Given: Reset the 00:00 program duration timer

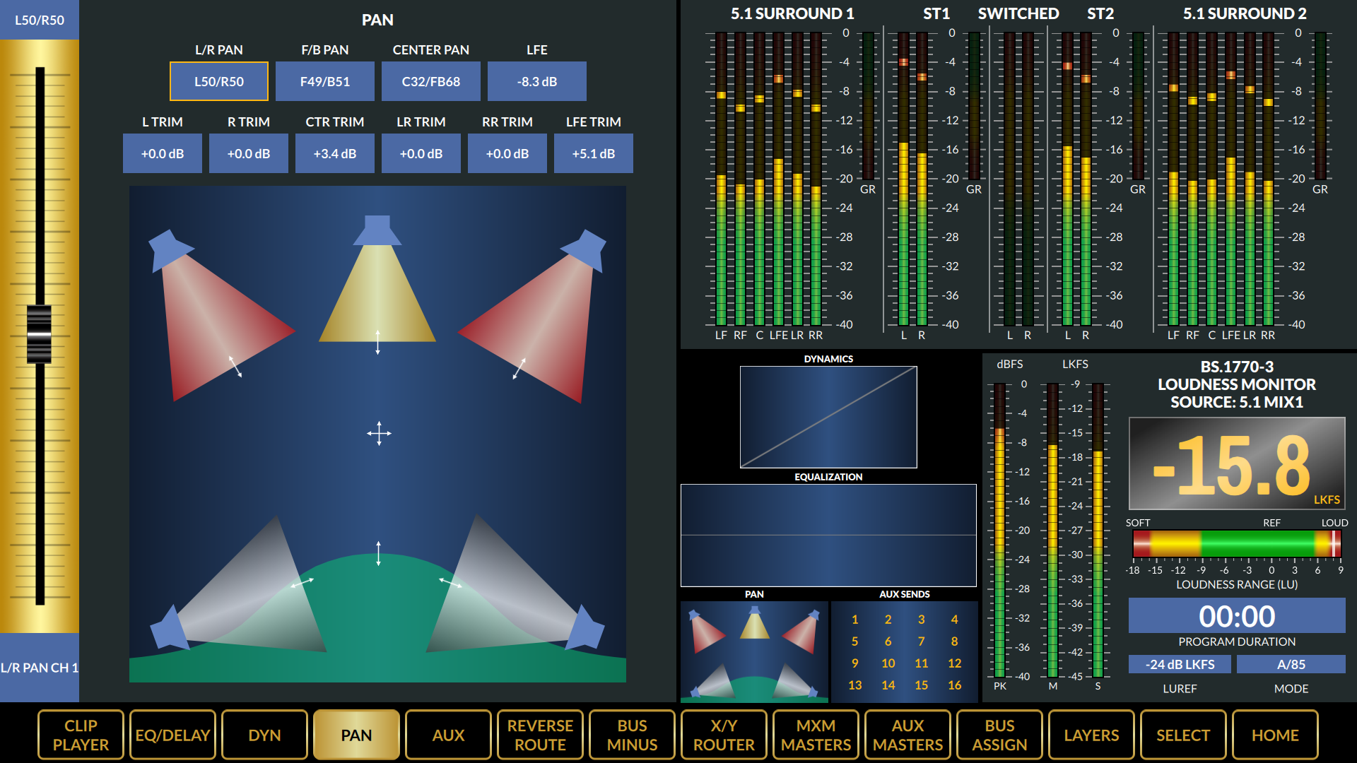Looking at the screenshot, I should tap(1237, 616).
